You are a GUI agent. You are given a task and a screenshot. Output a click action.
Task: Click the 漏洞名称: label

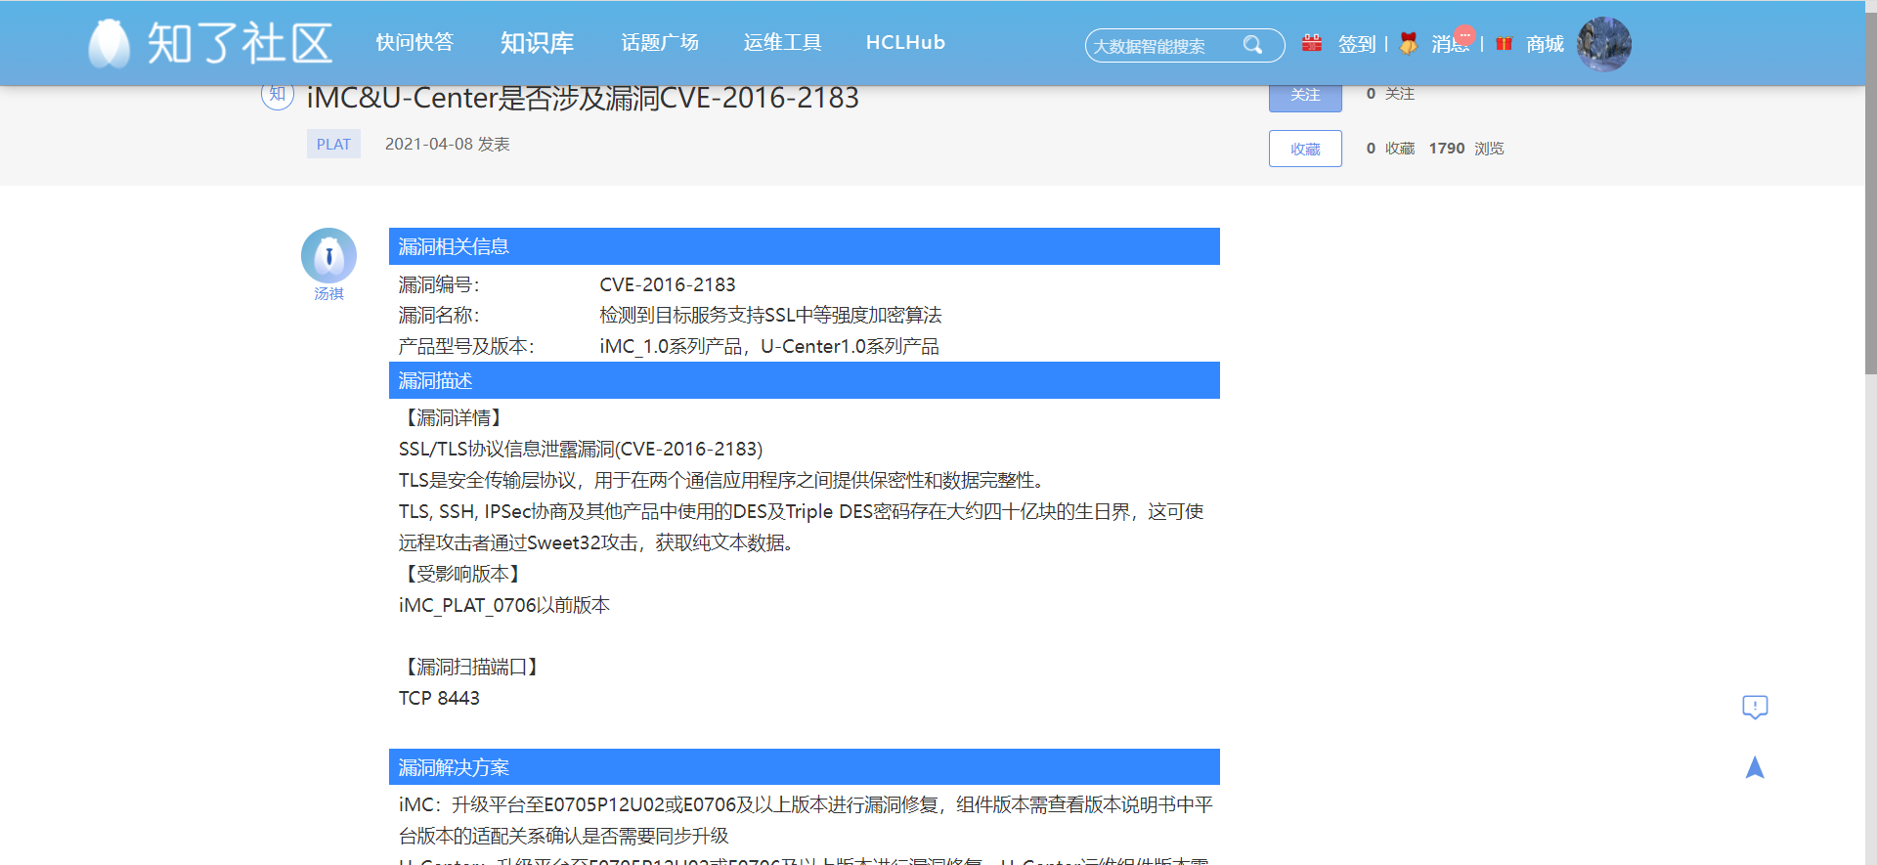[x=439, y=315]
